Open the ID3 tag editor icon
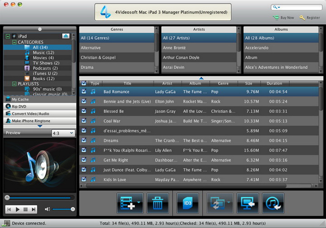The image size is (326, 228). click(x=187, y=203)
